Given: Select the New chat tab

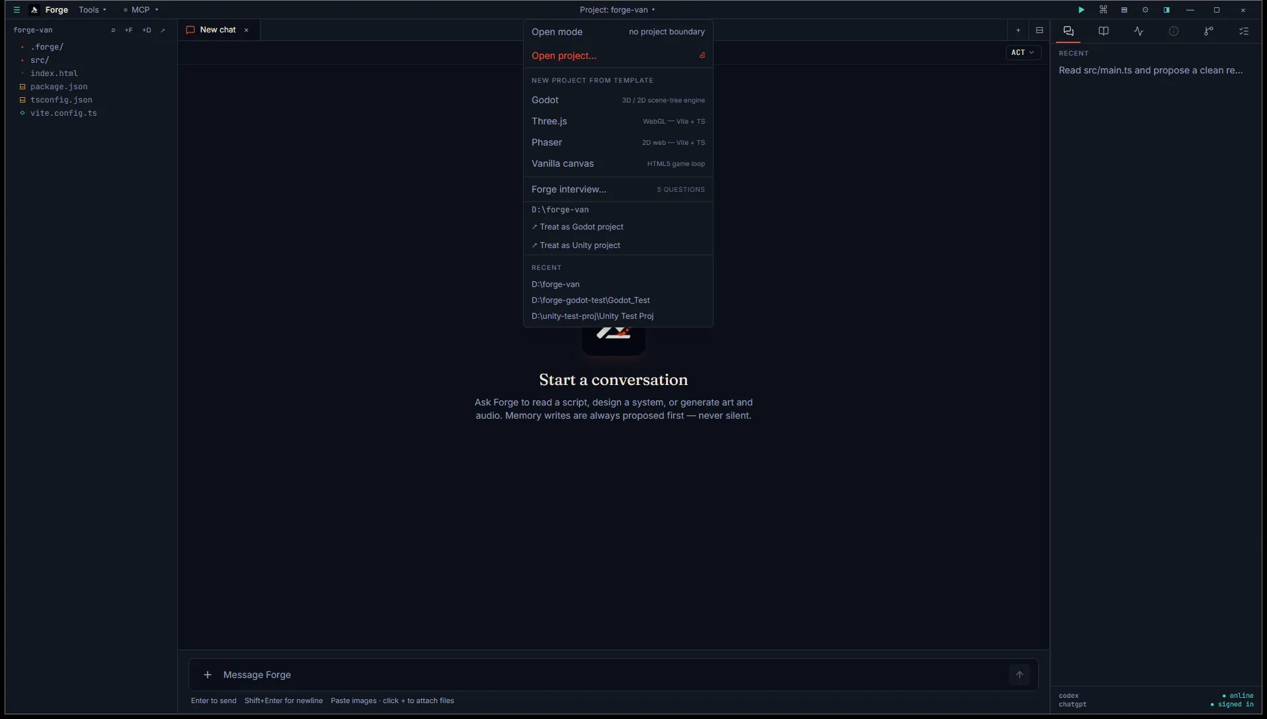Looking at the screenshot, I should [218, 30].
